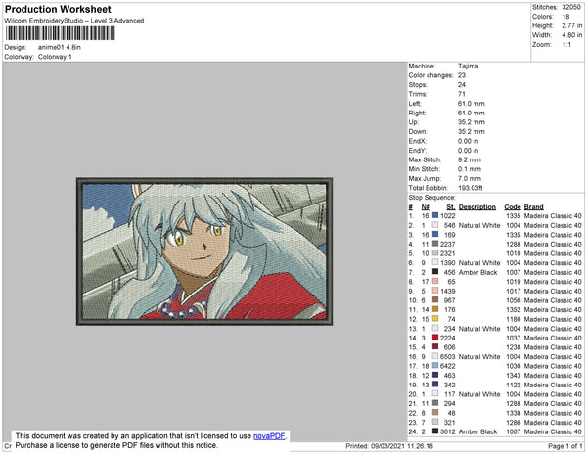Click the Total Bobbin value '193.03ft'
587x454 pixels.
point(471,188)
